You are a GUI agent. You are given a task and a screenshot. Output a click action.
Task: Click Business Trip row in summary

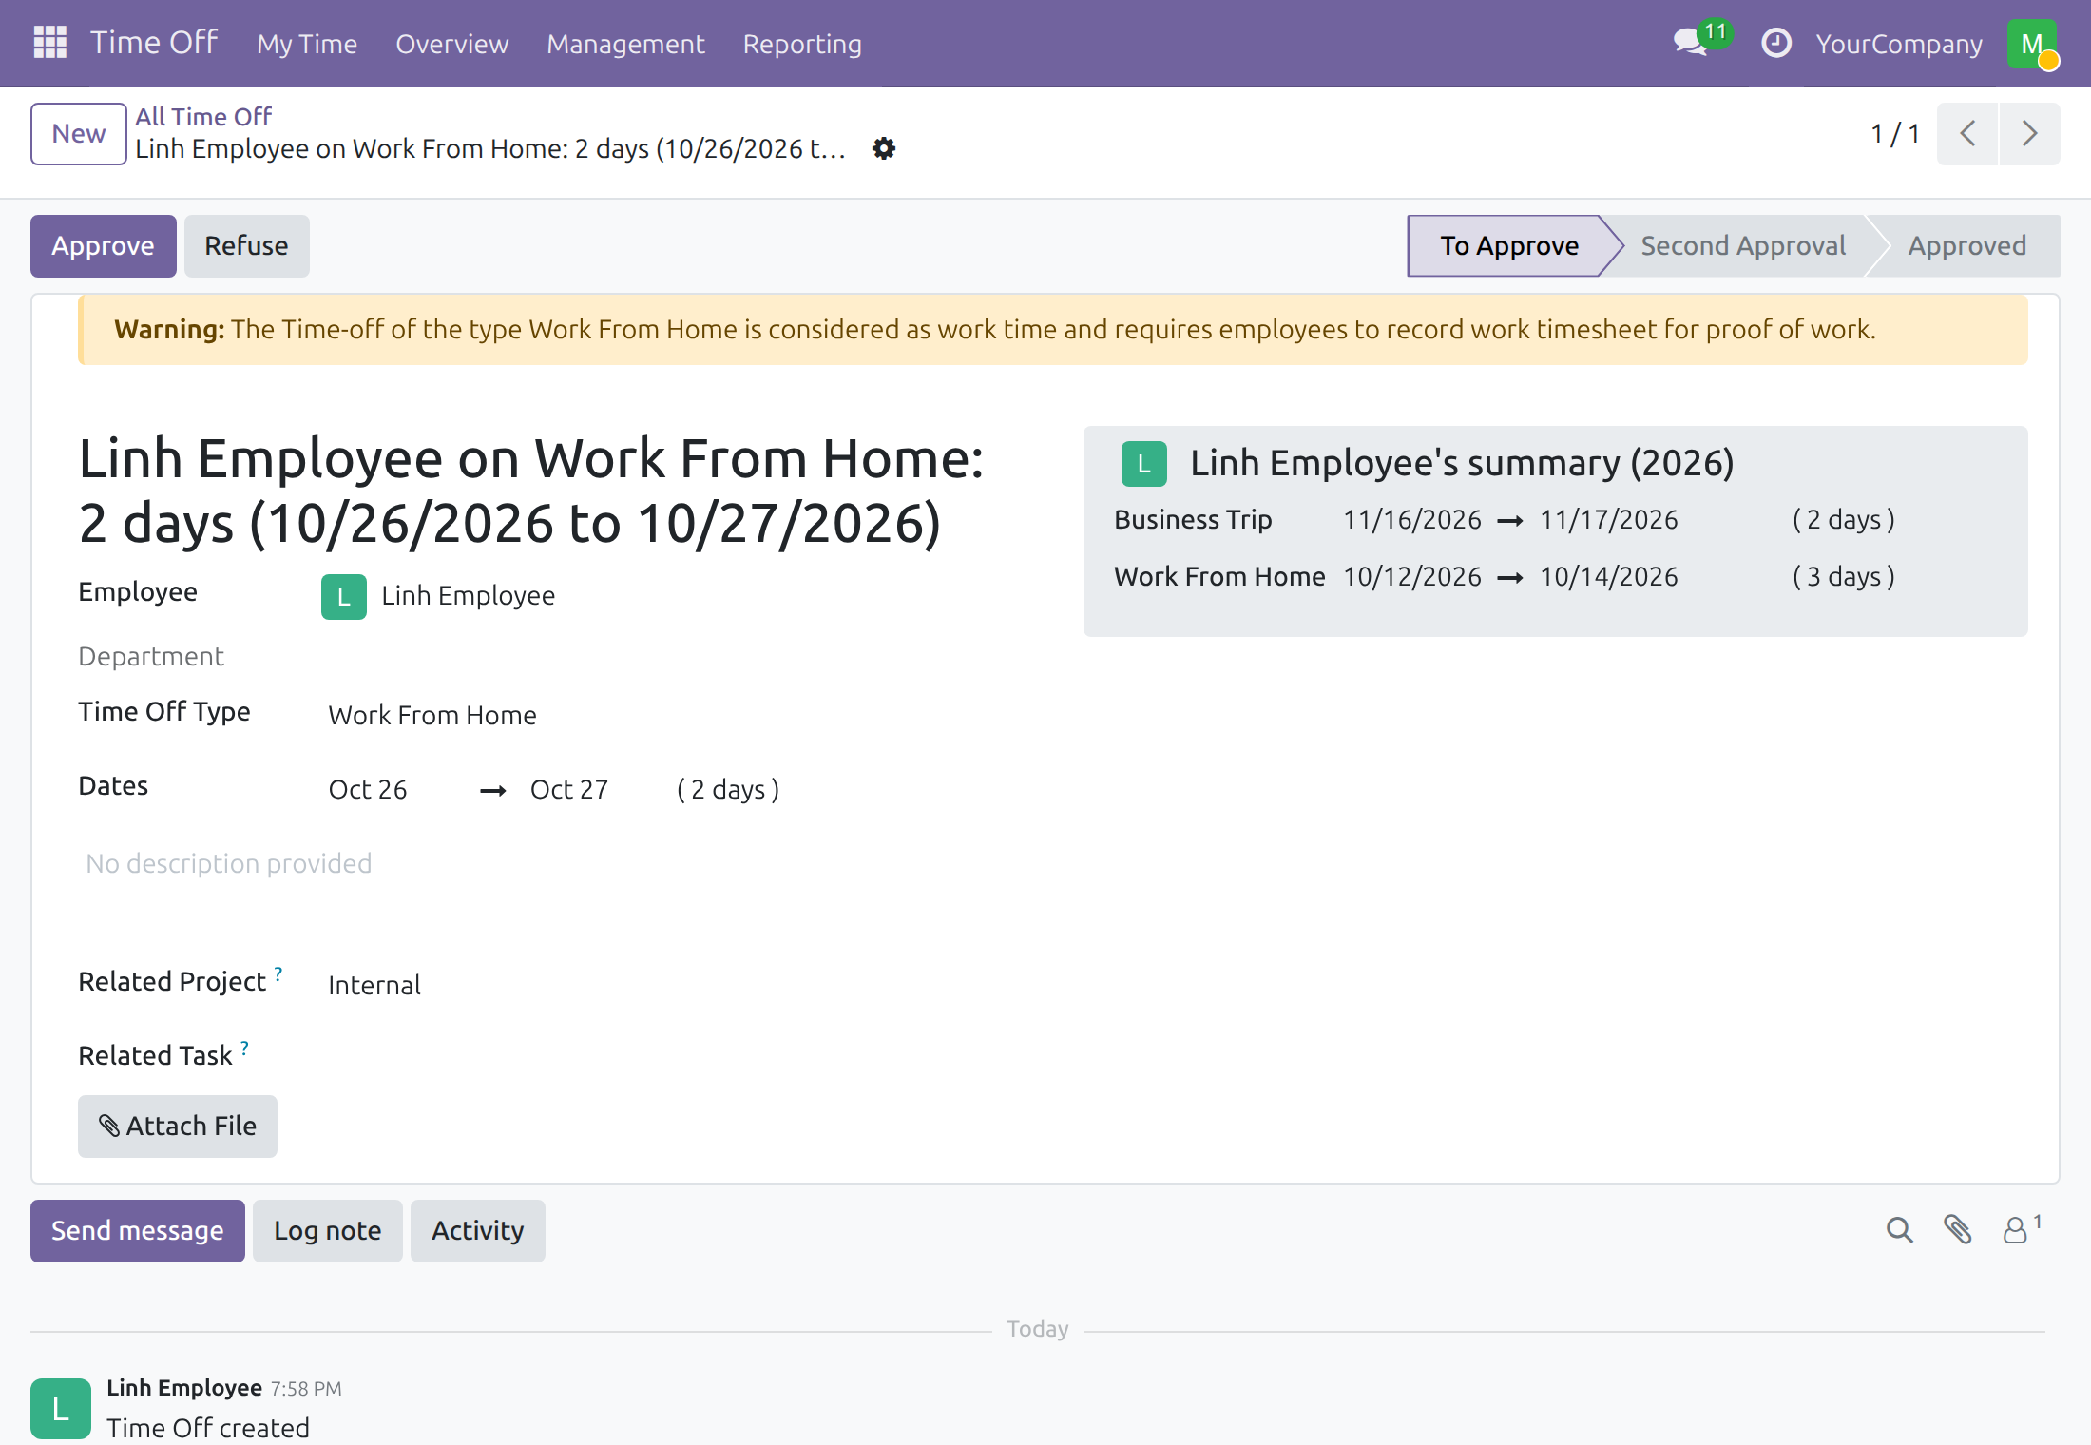[1505, 519]
